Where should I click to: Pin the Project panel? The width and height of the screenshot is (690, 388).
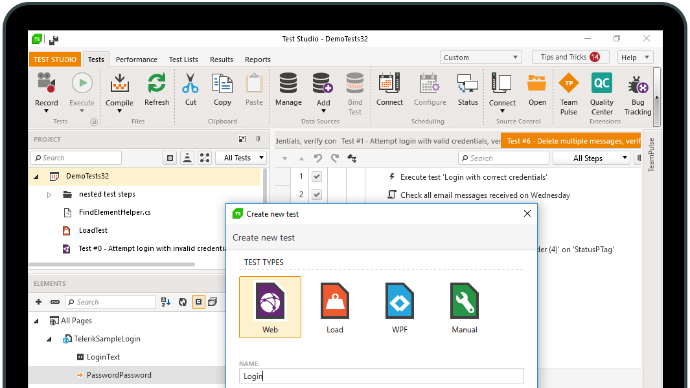click(x=259, y=139)
